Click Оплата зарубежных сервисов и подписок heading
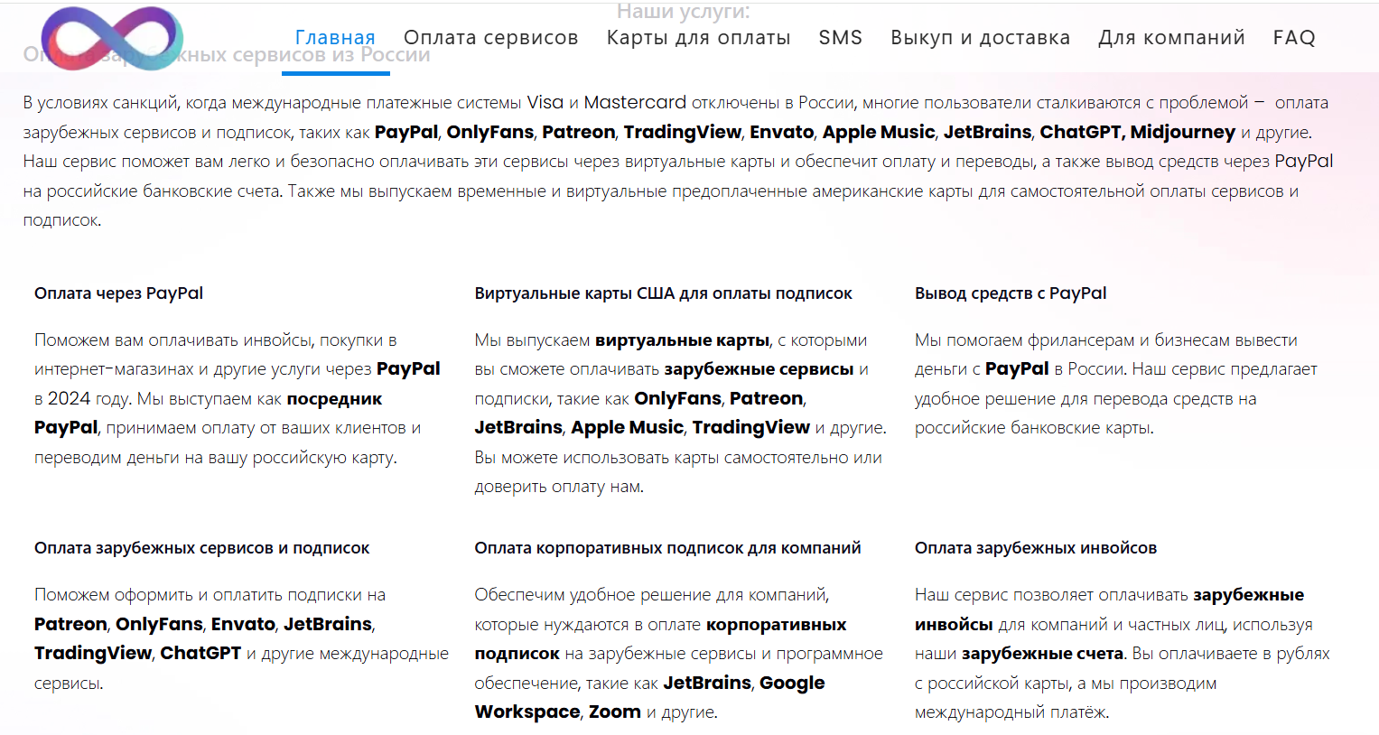 pyautogui.click(x=201, y=548)
